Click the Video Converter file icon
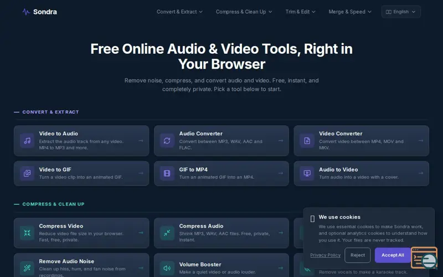The width and height of the screenshot is (443, 277). tap(307, 141)
